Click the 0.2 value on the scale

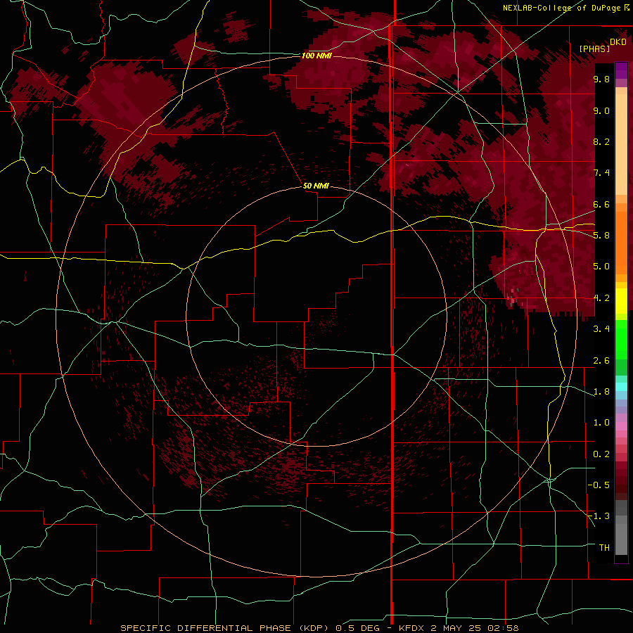601,454
